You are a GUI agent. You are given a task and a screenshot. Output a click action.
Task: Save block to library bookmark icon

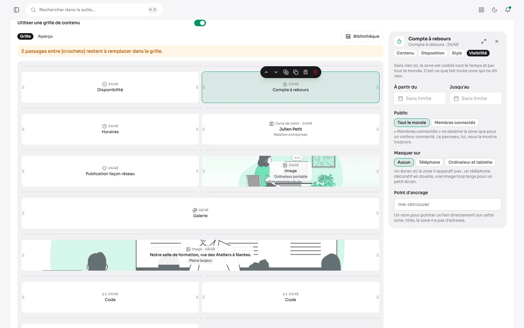click(x=306, y=72)
